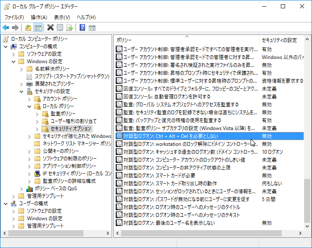Select 対話型ログオン: Ctrl + Alt + Del を必要としない

(210, 136)
